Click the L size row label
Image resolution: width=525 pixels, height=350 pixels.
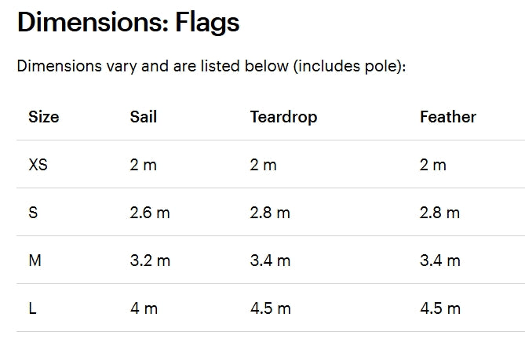pos(32,308)
